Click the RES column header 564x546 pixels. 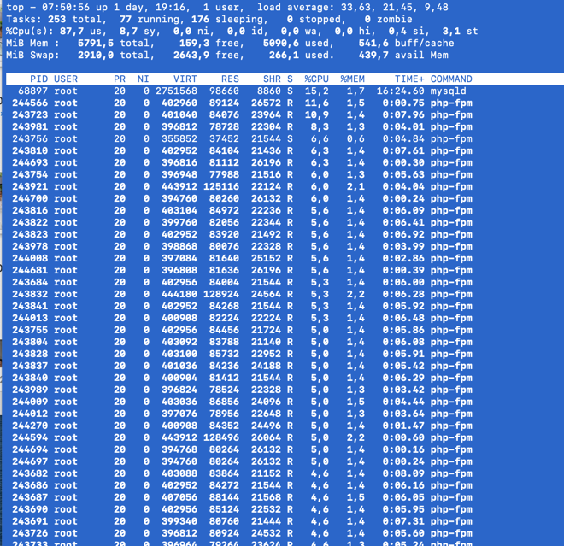pos(230,79)
